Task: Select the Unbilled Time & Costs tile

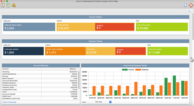Action: 29,27
